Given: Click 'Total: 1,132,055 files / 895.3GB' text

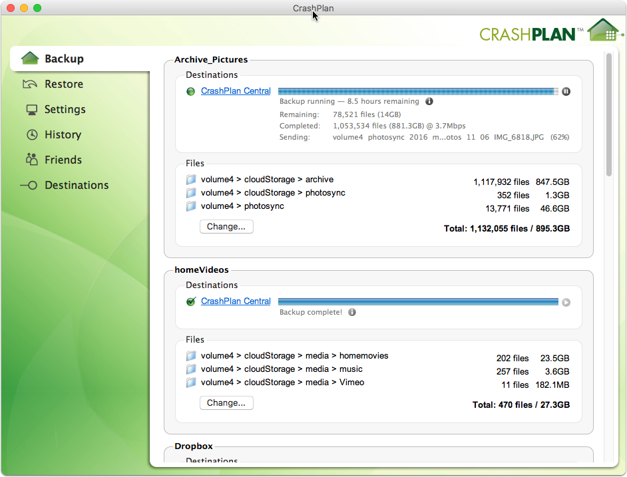Looking at the screenshot, I should [507, 229].
